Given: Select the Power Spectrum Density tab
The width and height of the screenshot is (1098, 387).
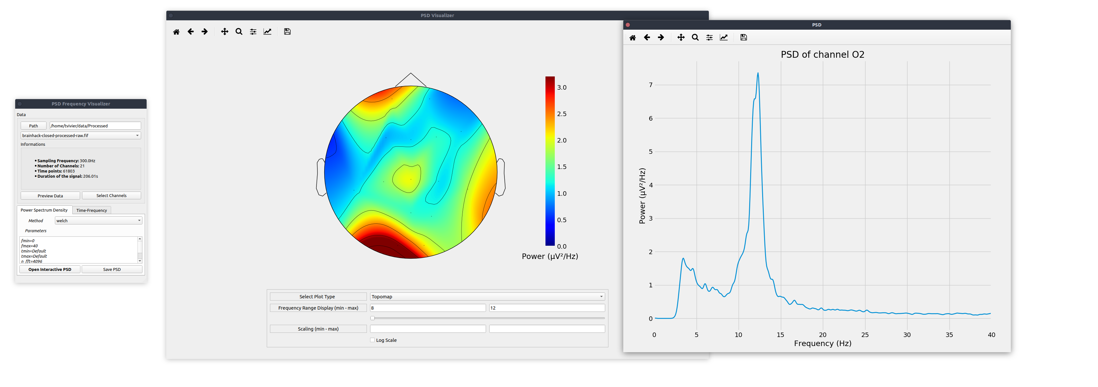Looking at the screenshot, I should [x=44, y=210].
